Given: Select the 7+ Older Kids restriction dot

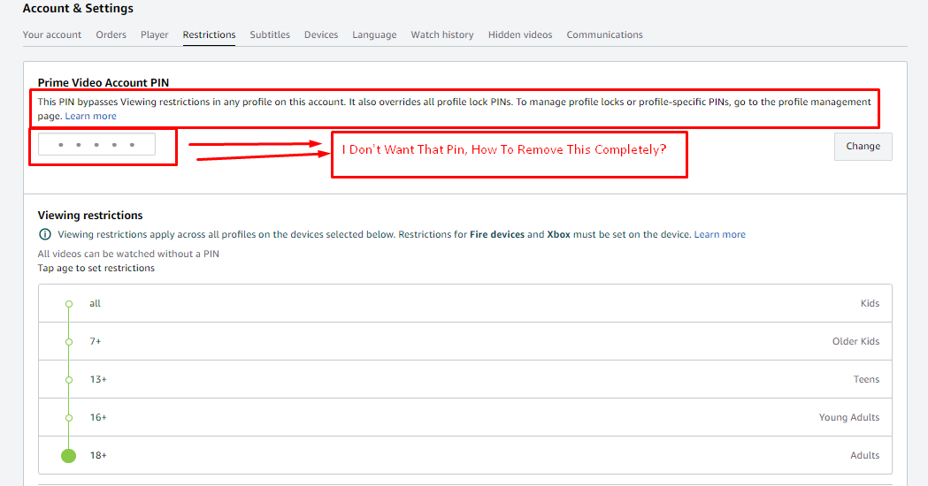Looking at the screenshot, I should click(x=69, y=342).
